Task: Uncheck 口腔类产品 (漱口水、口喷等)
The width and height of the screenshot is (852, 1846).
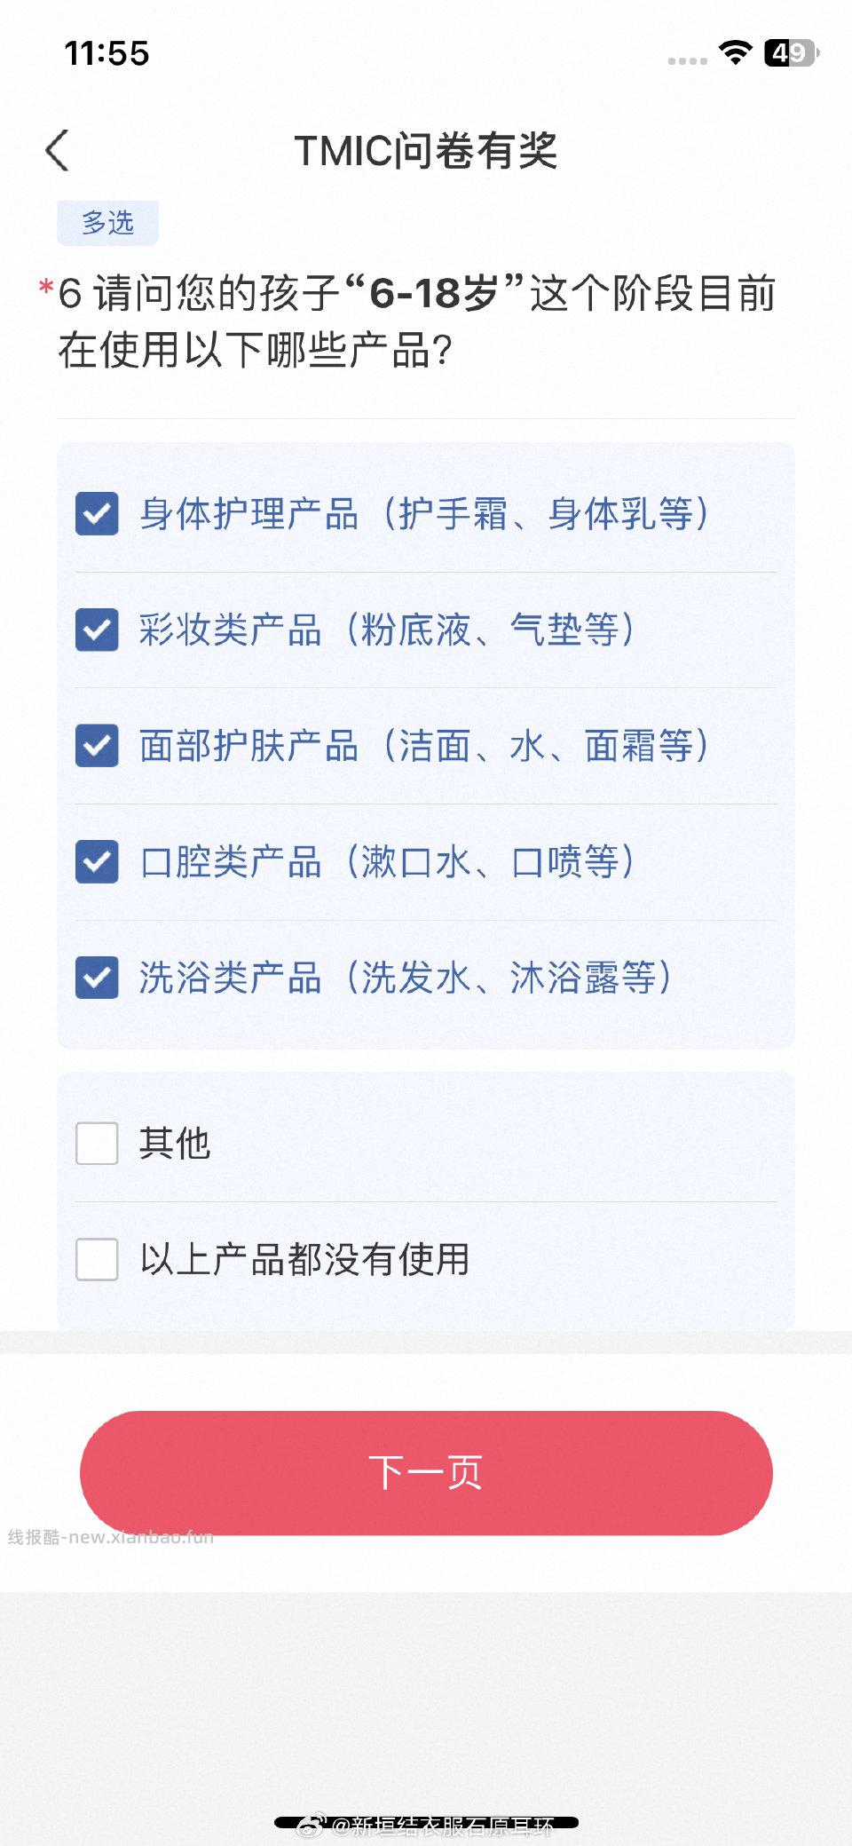Action: click(x=97, y=862)
